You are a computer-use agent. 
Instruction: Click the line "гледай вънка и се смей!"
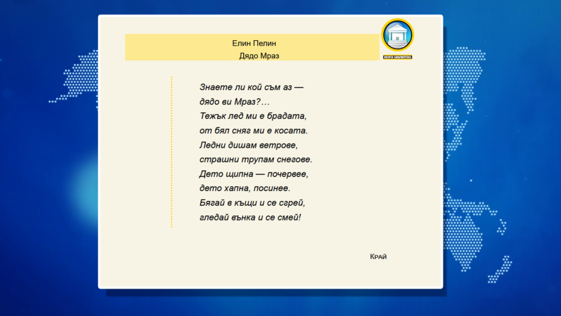[250, 217]
